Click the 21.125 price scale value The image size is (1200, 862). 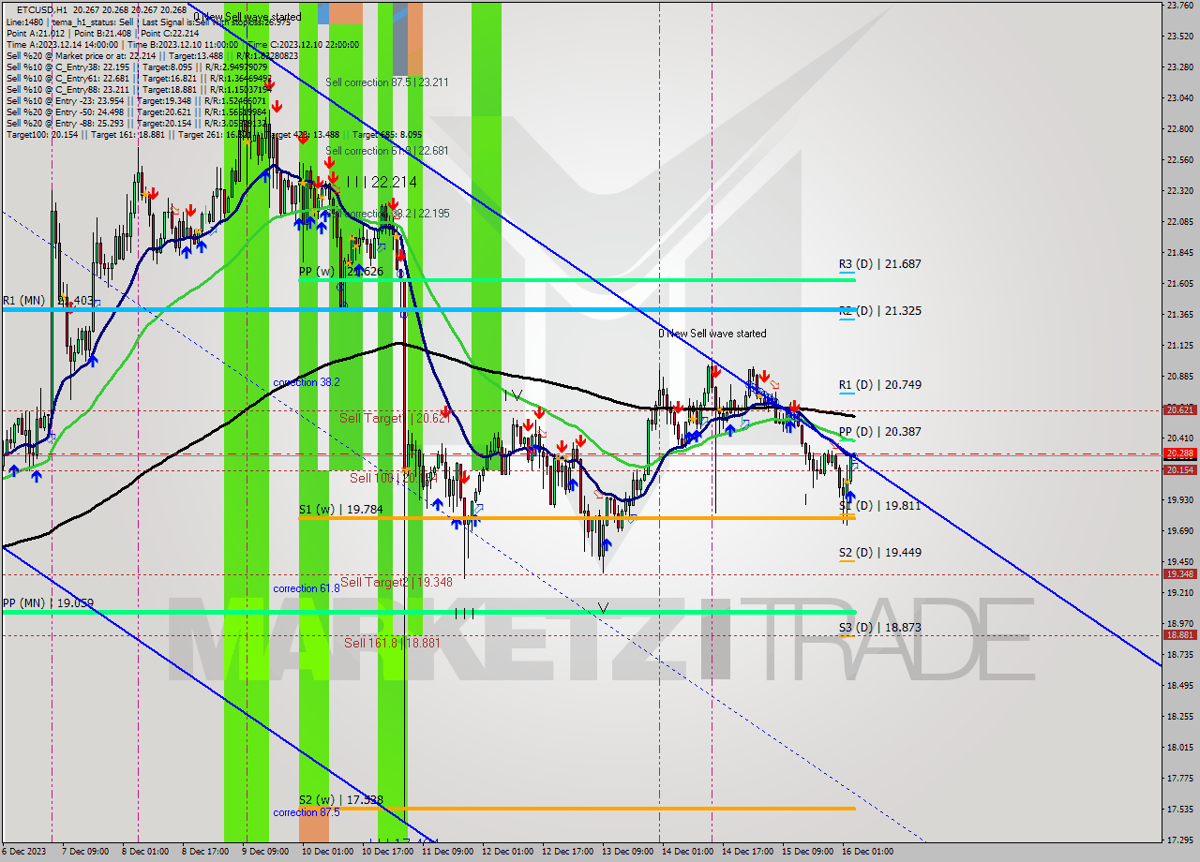point(1179,345)
